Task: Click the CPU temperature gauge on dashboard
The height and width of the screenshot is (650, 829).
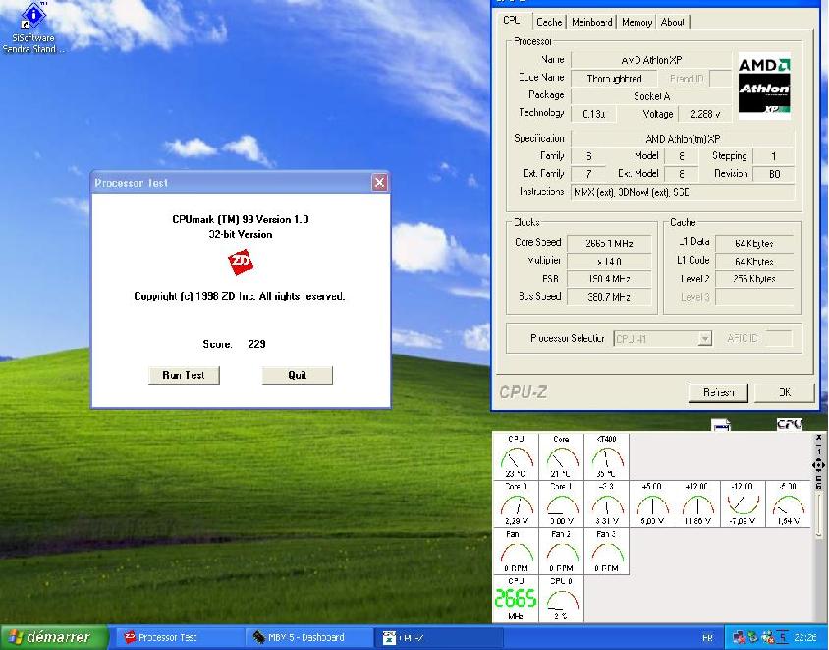Action: 516,456
